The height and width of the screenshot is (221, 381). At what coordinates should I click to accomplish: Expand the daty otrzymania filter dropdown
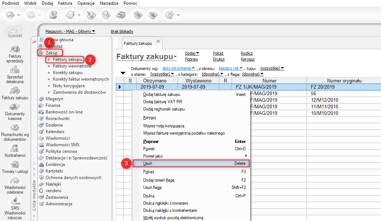178,68
